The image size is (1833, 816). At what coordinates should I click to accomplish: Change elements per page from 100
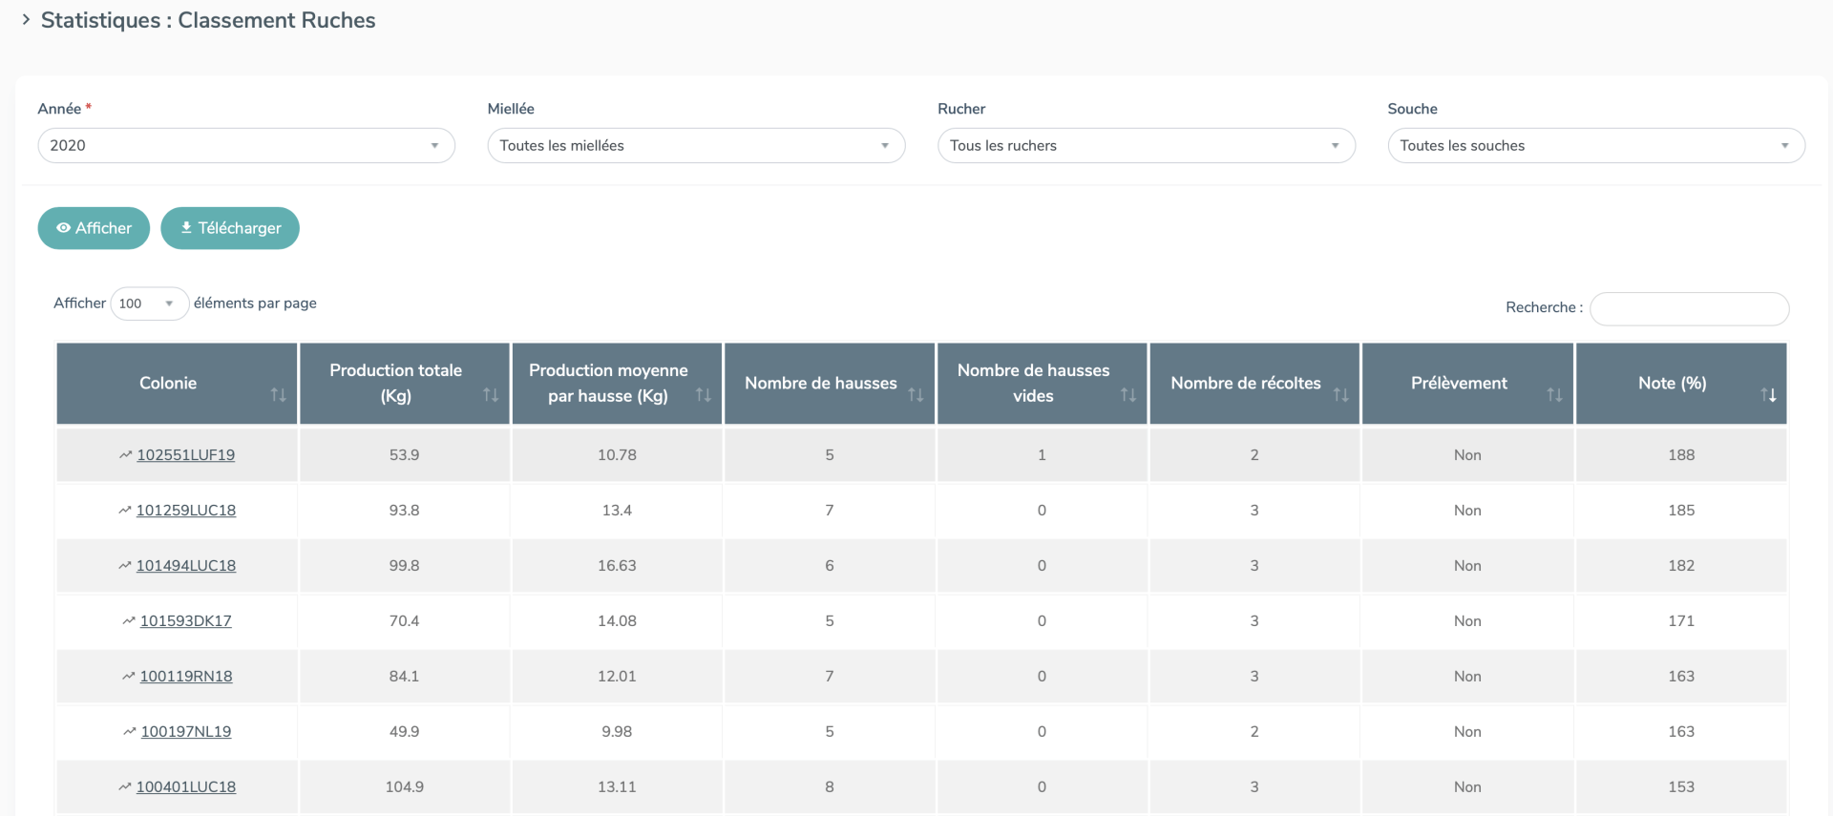pos(148,303)
